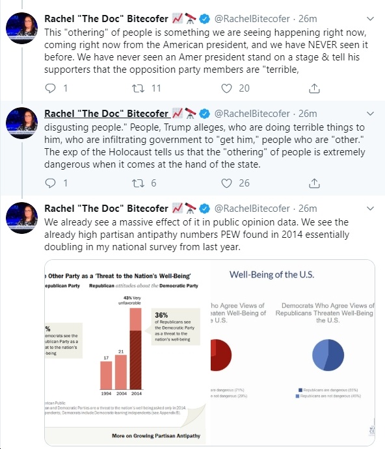This screenshot has width=385, height=449.
Task: Like the tweet with 26 likes
Action: 226,183
